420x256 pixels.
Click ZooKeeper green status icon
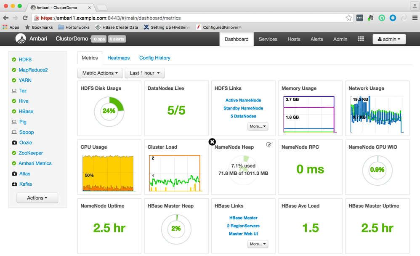click(14, 153)
